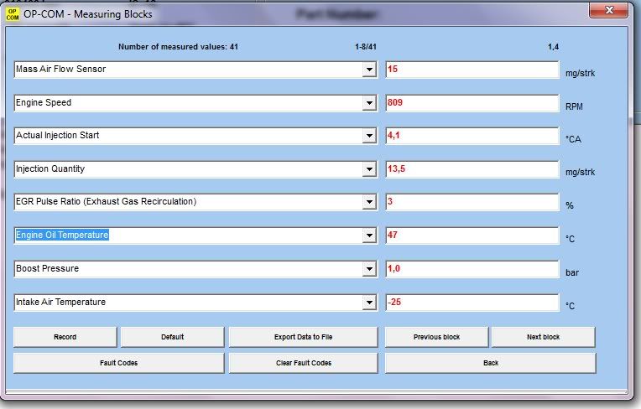
Task: Advance to the Next block
Action: click(x=543, y=337)
